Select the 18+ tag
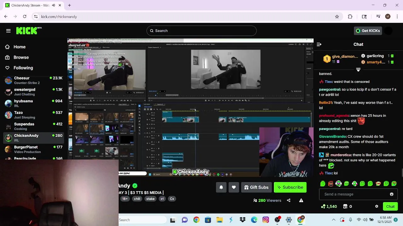Viewport: 403px width, 226px height. coord(125,199)
